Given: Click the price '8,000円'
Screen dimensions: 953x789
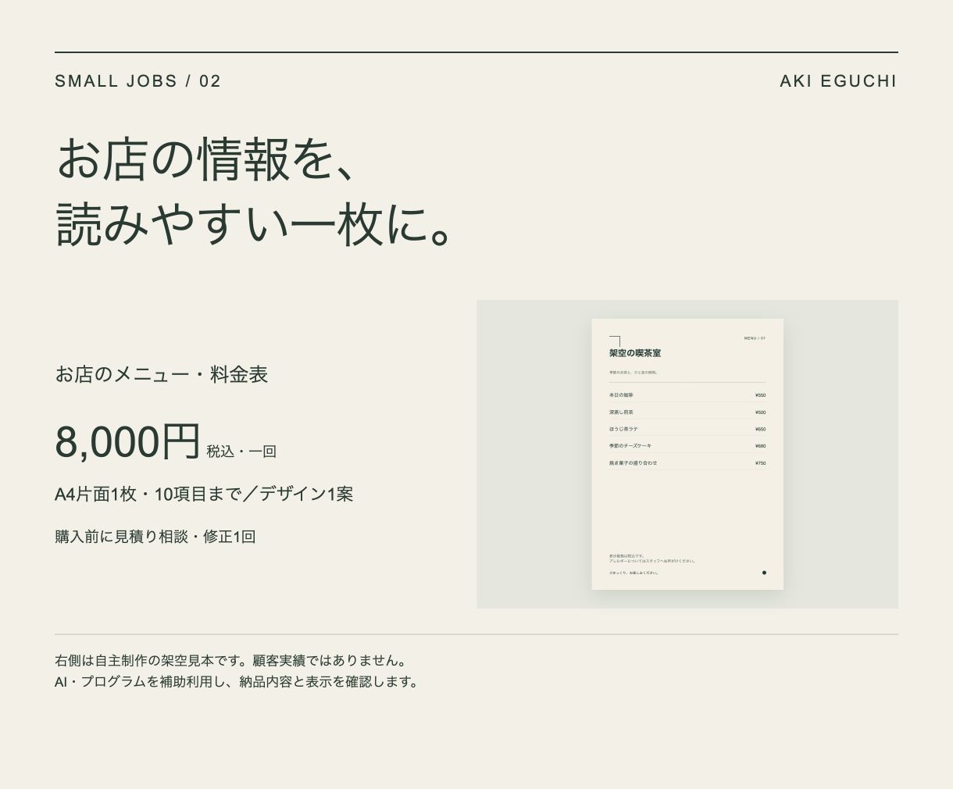Looking at the screenshot, I should click(128, 441).
